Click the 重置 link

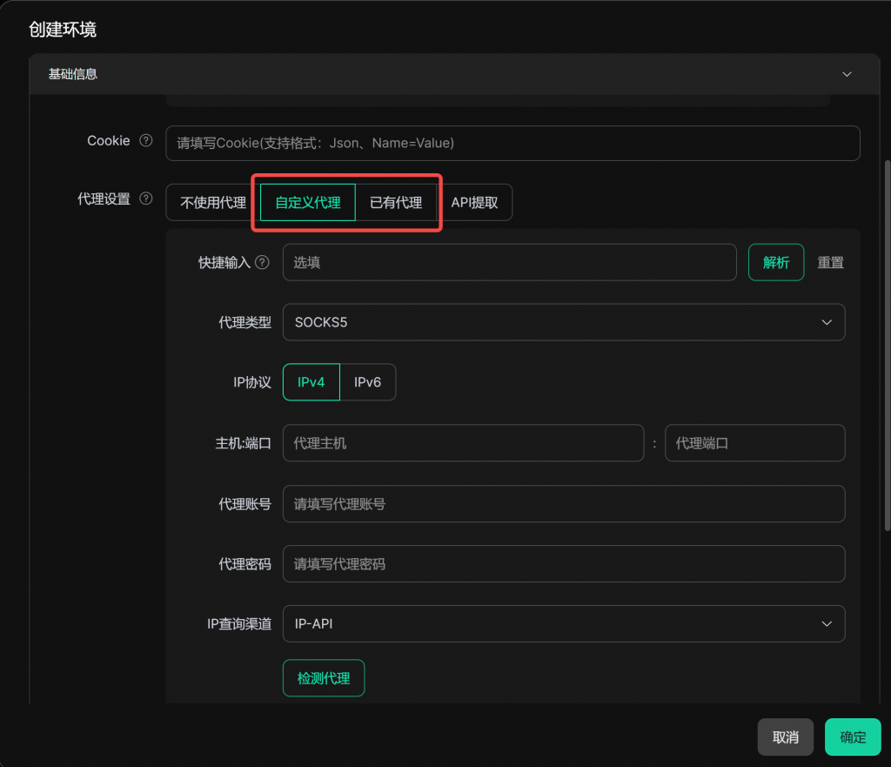[x=830, y=262]
